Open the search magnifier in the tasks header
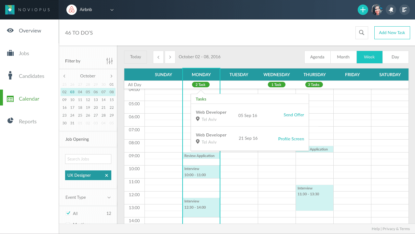 [362, 32]
